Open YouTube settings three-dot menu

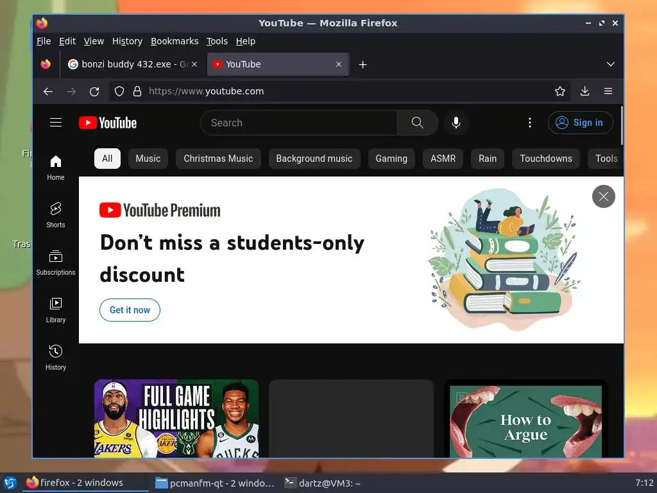pos(529,123)
